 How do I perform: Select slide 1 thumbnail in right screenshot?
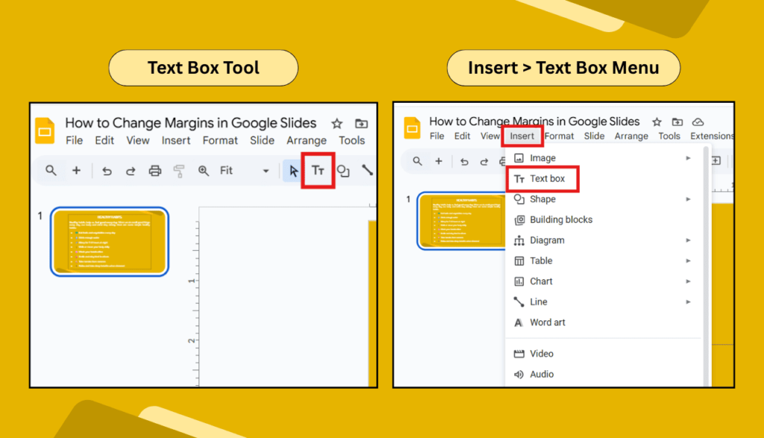[461, 221]
